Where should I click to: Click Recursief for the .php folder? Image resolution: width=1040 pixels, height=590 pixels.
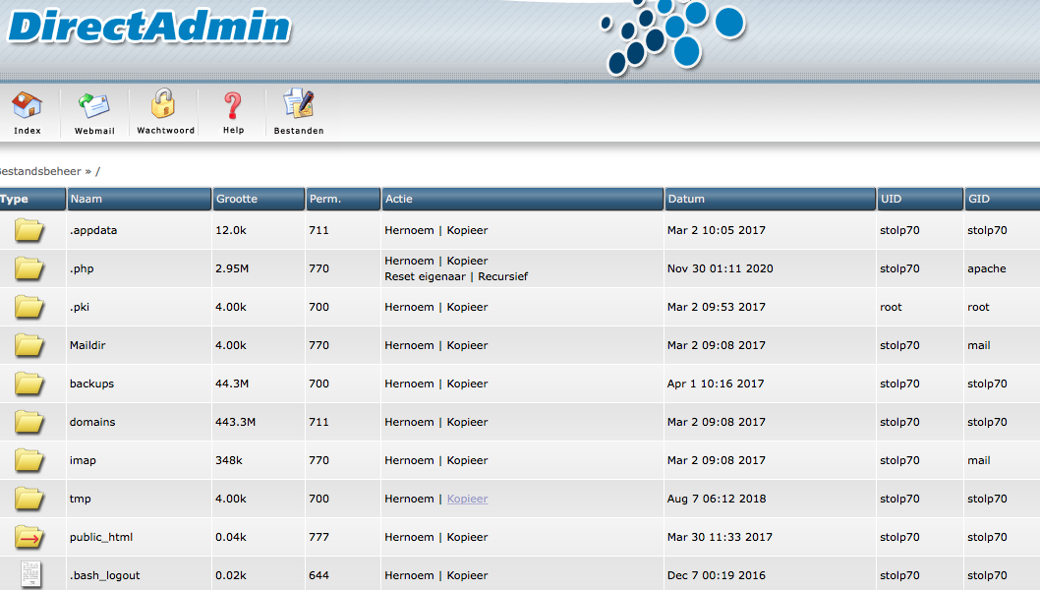pyautogui.click(x=502, y=276)
